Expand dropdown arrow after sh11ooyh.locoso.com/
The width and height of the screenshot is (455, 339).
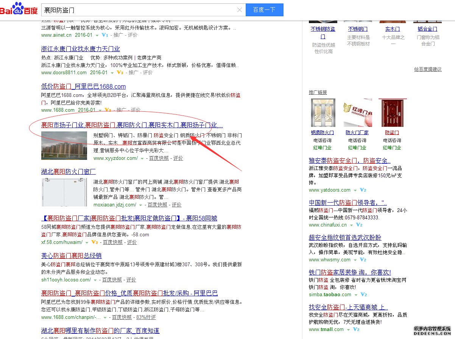pyautogui.click(x=95, y=280)
